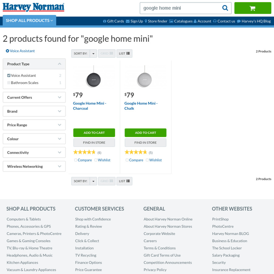Go to Account page

pos(202,21)
